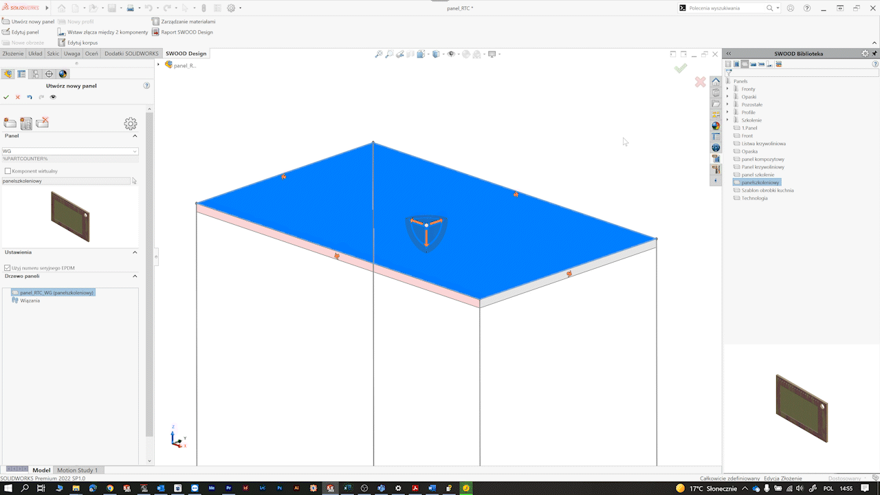Select Zoom to Fit in the heads-up toolbar

[379, 54]
